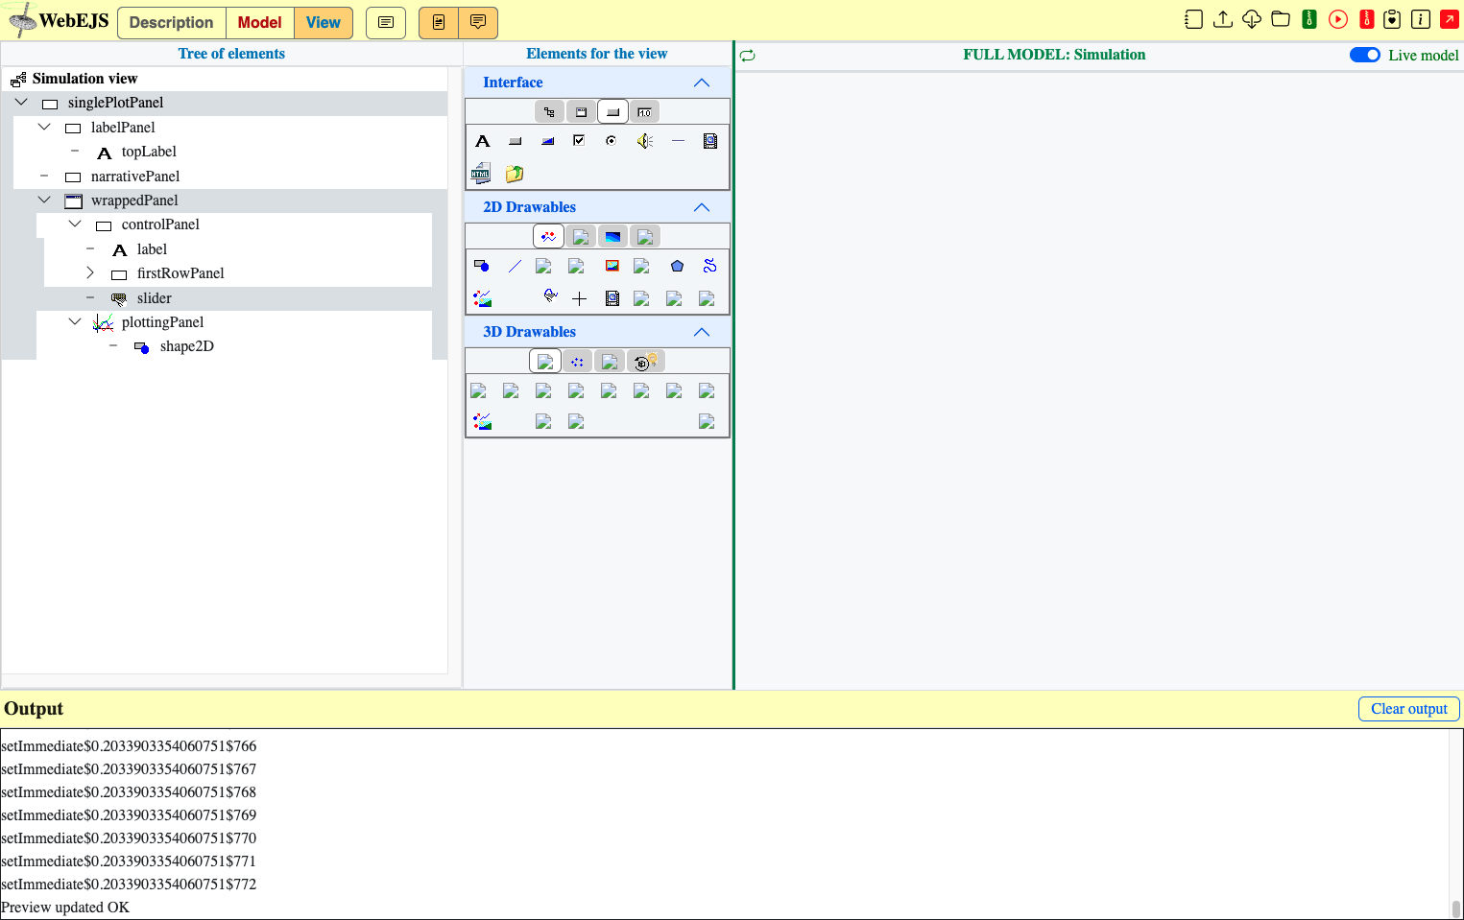The image size is (1464, 920).
Task: Choose the Radio button element in Interface palette
Action: [x=611, y=141]
